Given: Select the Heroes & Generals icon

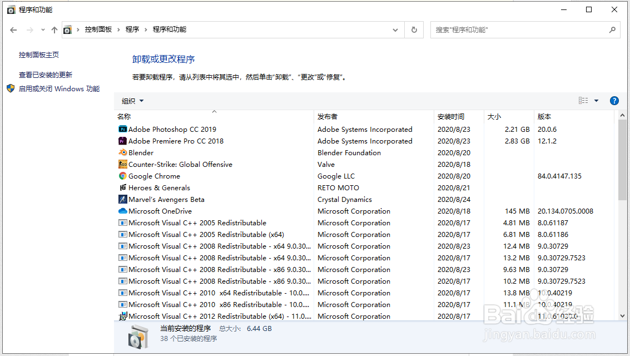Looking at the screenshot, I should pyautogui.click(x=122, y=187).
